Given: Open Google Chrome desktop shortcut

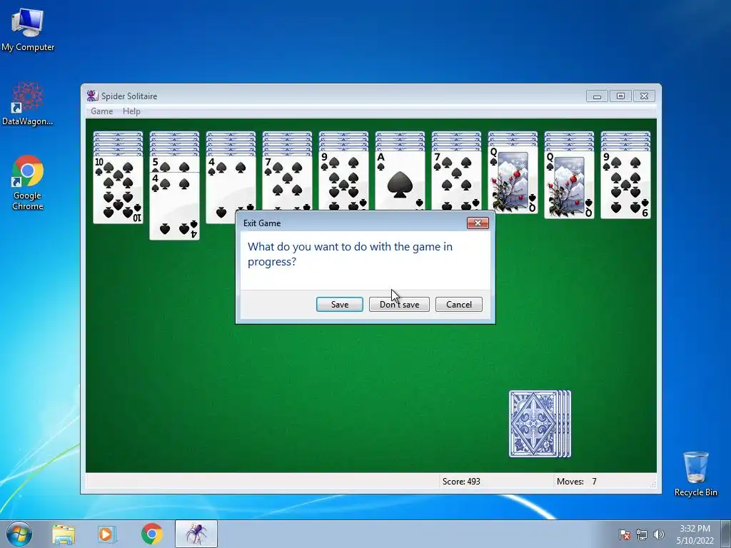Looking at the screenshot, I should pos(28,183).
